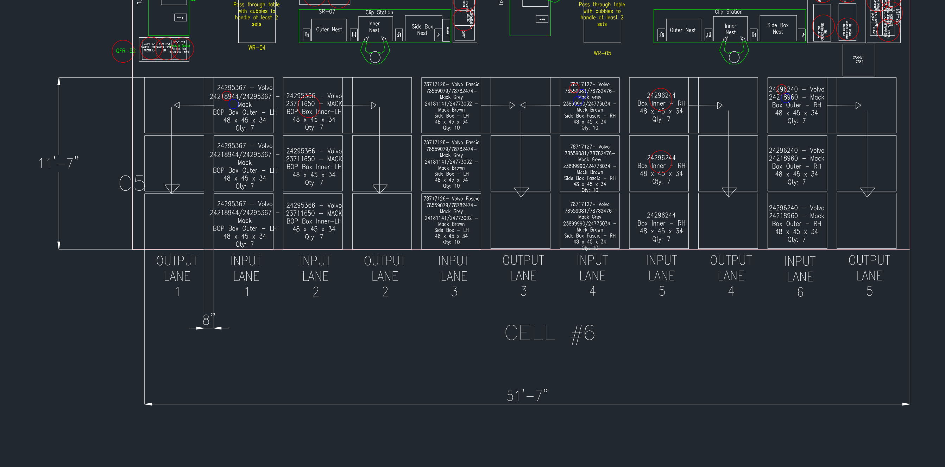Select the 51'-7" dimension text
Viewport: 945px width, 467px height.
tap(527, 395)
